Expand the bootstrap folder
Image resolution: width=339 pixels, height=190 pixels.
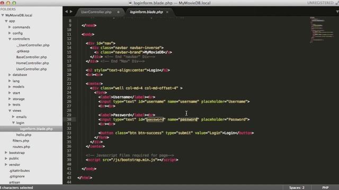pos(6,153)
